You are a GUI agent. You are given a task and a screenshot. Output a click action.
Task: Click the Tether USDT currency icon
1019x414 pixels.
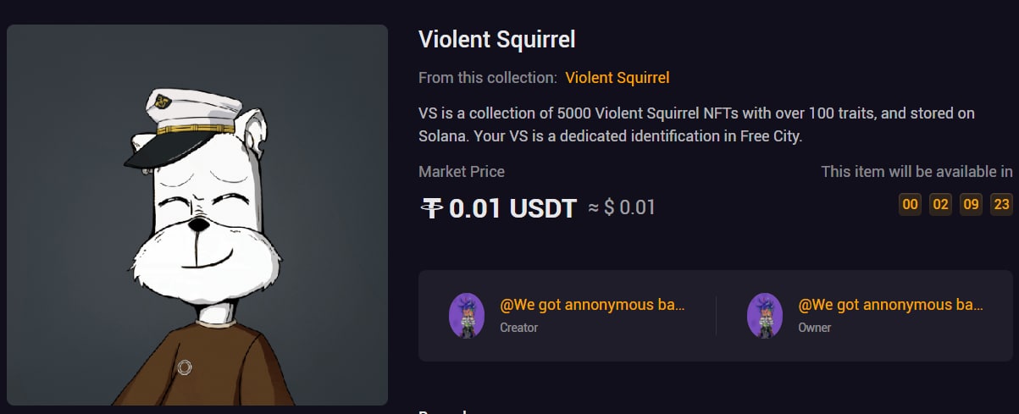pos(433,207)
